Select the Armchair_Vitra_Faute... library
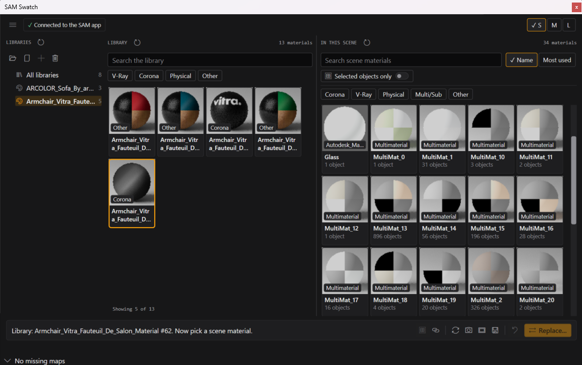582x365 pixels. (58, 101)
